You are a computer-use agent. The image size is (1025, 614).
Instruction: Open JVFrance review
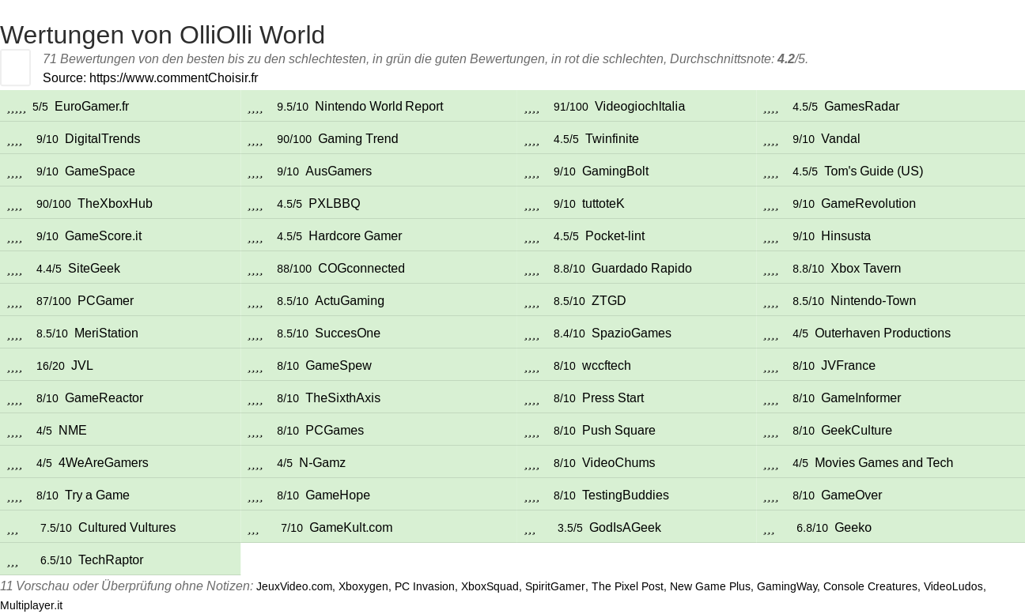(848, 366)
